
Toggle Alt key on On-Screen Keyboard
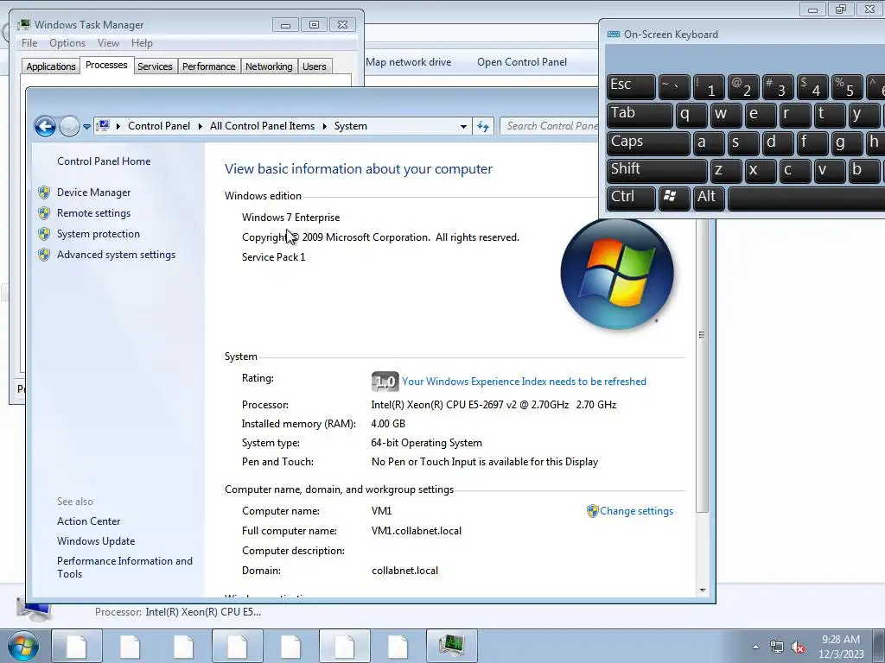(709, 198)
